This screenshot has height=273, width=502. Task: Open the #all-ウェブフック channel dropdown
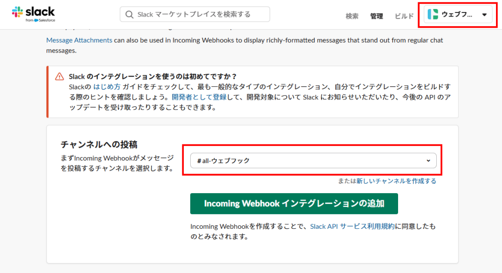point(313,161)
